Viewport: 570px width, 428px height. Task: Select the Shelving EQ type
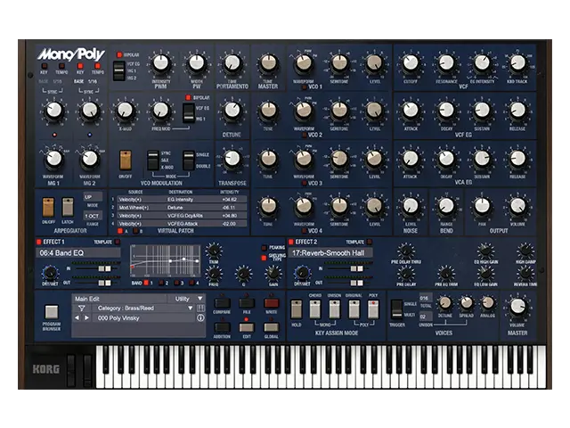(264, 258)
